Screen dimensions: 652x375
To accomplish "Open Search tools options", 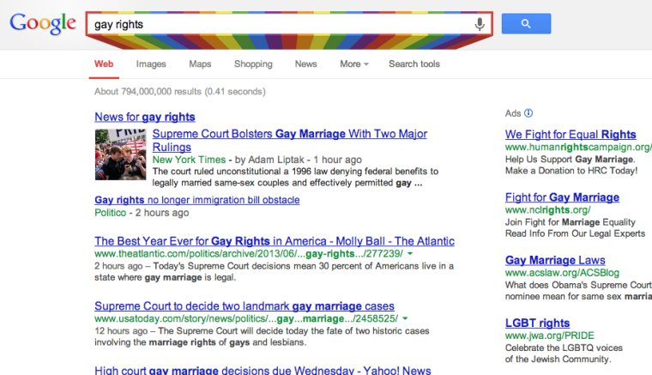I will pos(414,64).
